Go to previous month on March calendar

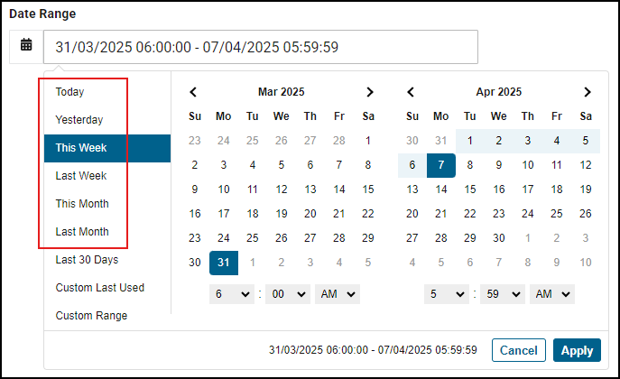coord(194,92)
